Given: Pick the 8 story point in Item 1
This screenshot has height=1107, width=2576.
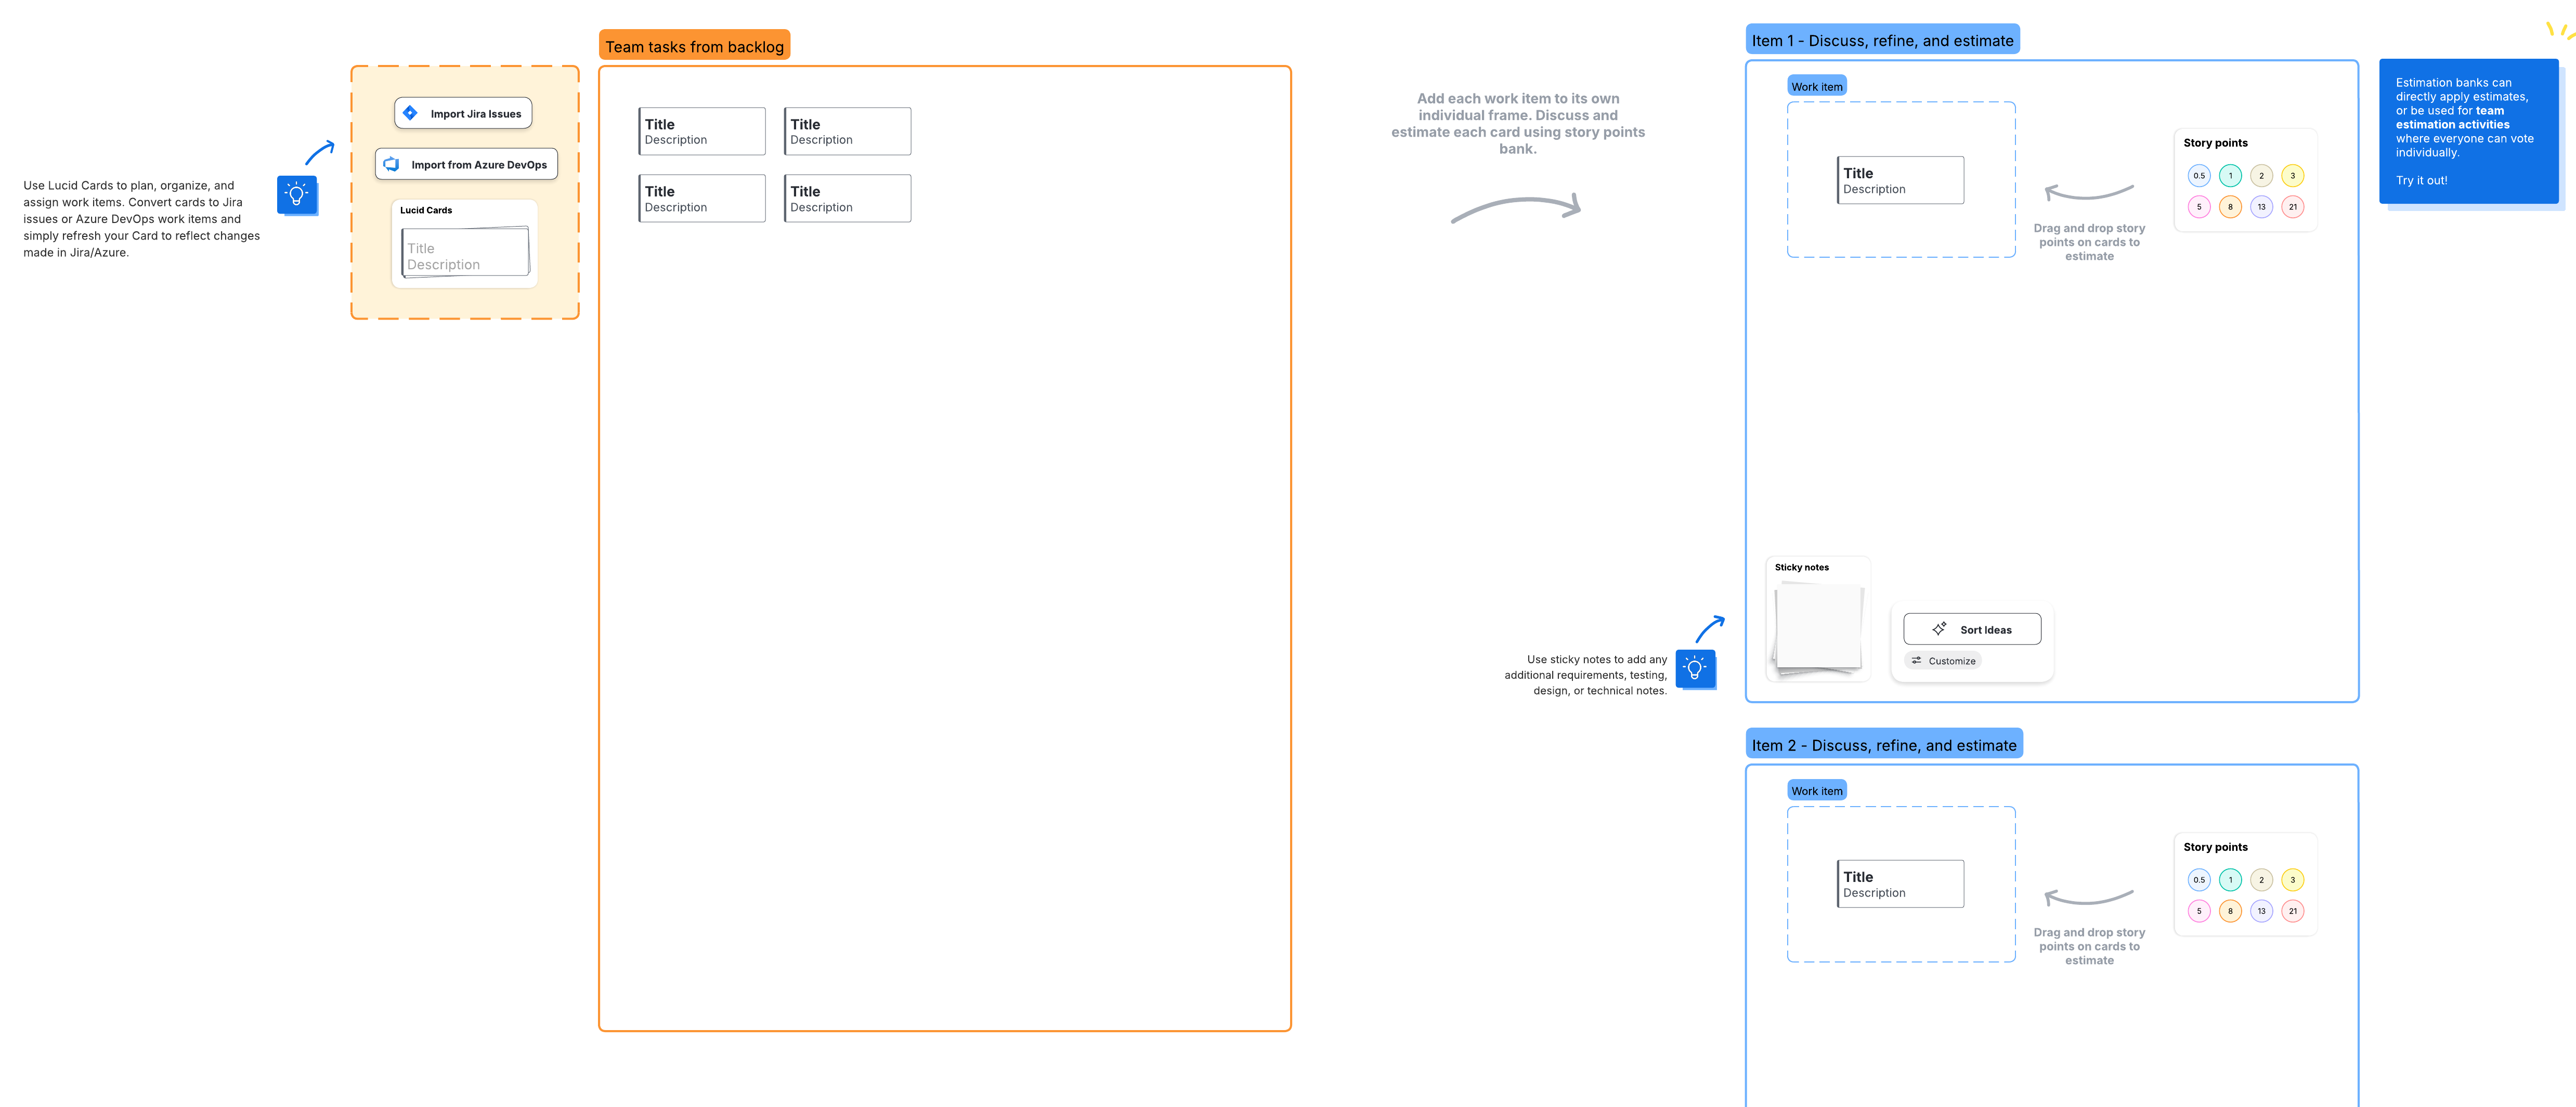Looking at the screenshot, I should [x=2230, y=207].
